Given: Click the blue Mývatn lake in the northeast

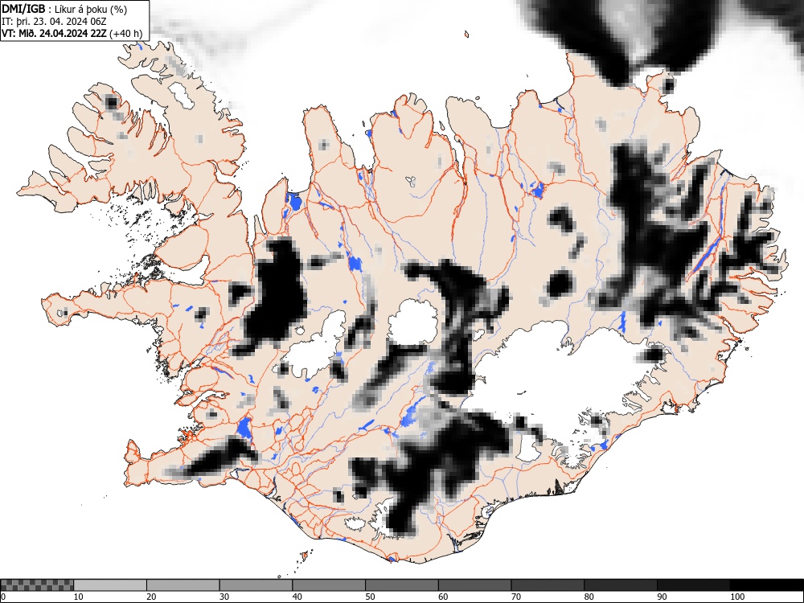Looking at the screenshot, I should pos(537,191).
